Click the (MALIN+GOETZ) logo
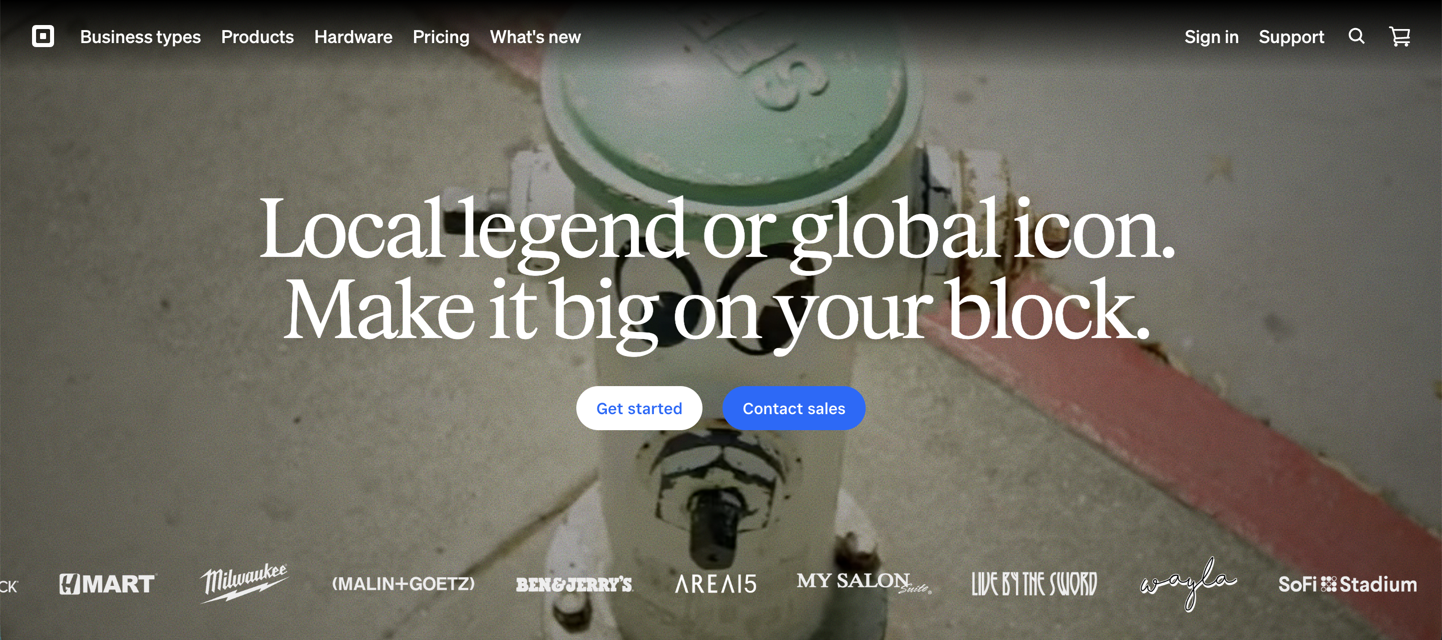Screen dimensions: 1442x640 click(403, 584)
